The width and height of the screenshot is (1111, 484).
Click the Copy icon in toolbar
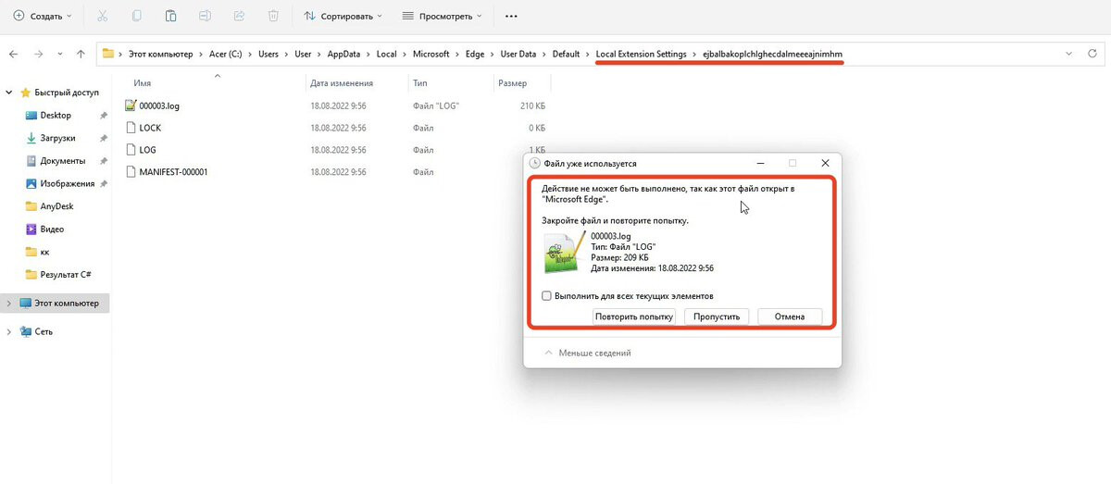pos(136,16)
